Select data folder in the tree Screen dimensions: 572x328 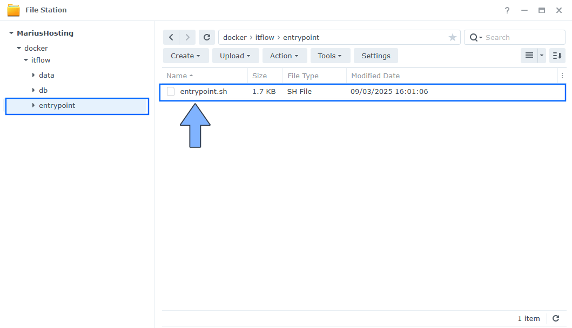[x=46, y=75]
